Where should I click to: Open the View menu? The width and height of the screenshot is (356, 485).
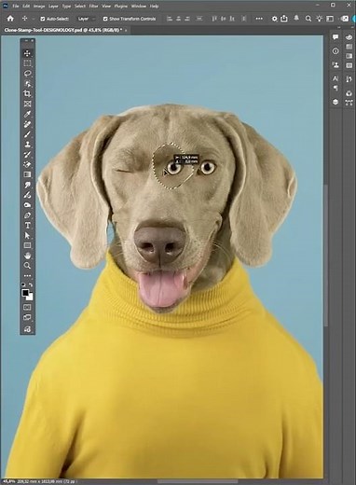point(106,6)
